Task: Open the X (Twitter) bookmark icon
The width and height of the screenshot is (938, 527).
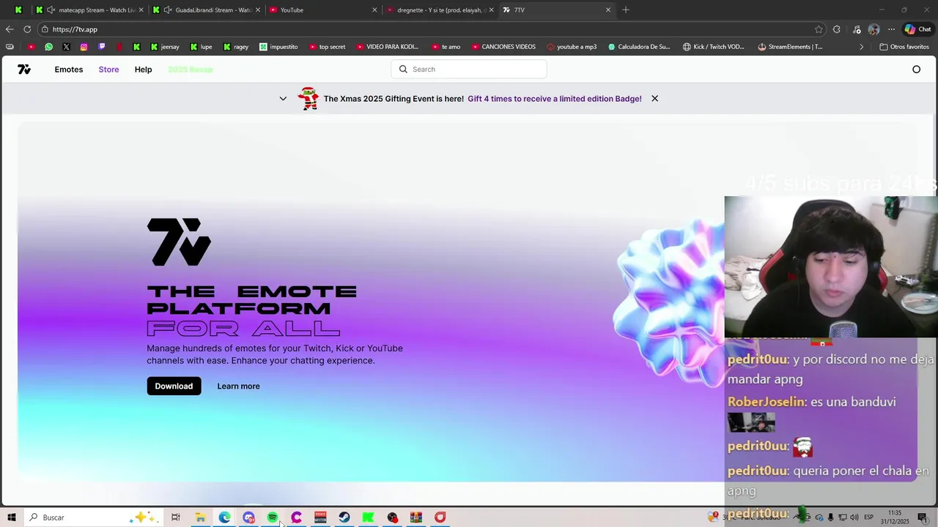Action: 66,47
